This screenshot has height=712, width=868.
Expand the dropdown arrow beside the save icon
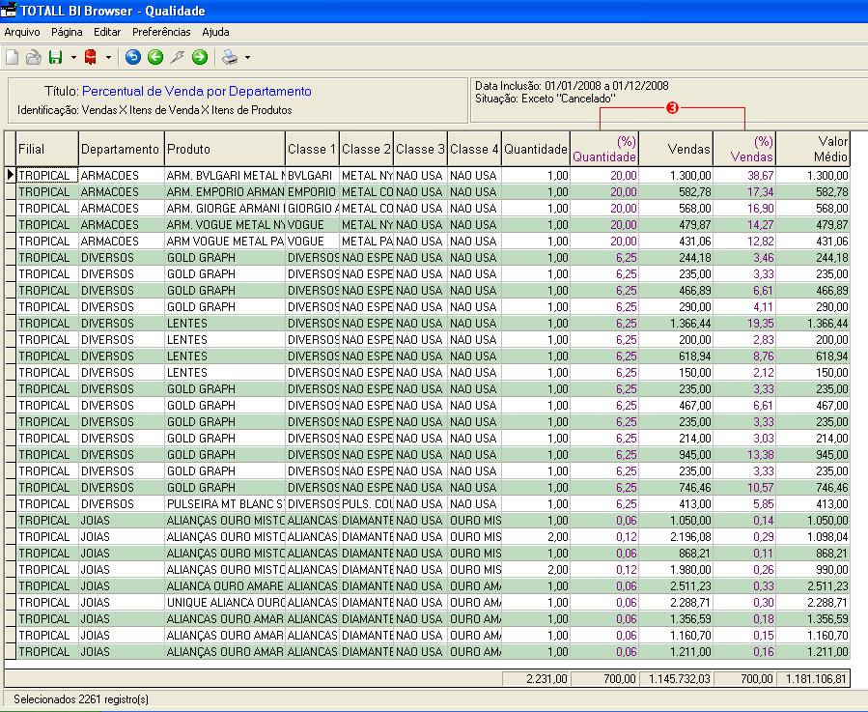pyautogui.click(x=73, y=57)
